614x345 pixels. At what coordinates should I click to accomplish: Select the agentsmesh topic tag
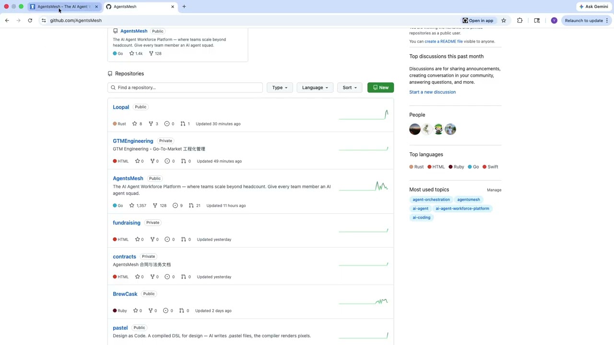pyautogui.click(x=469, y=200)
